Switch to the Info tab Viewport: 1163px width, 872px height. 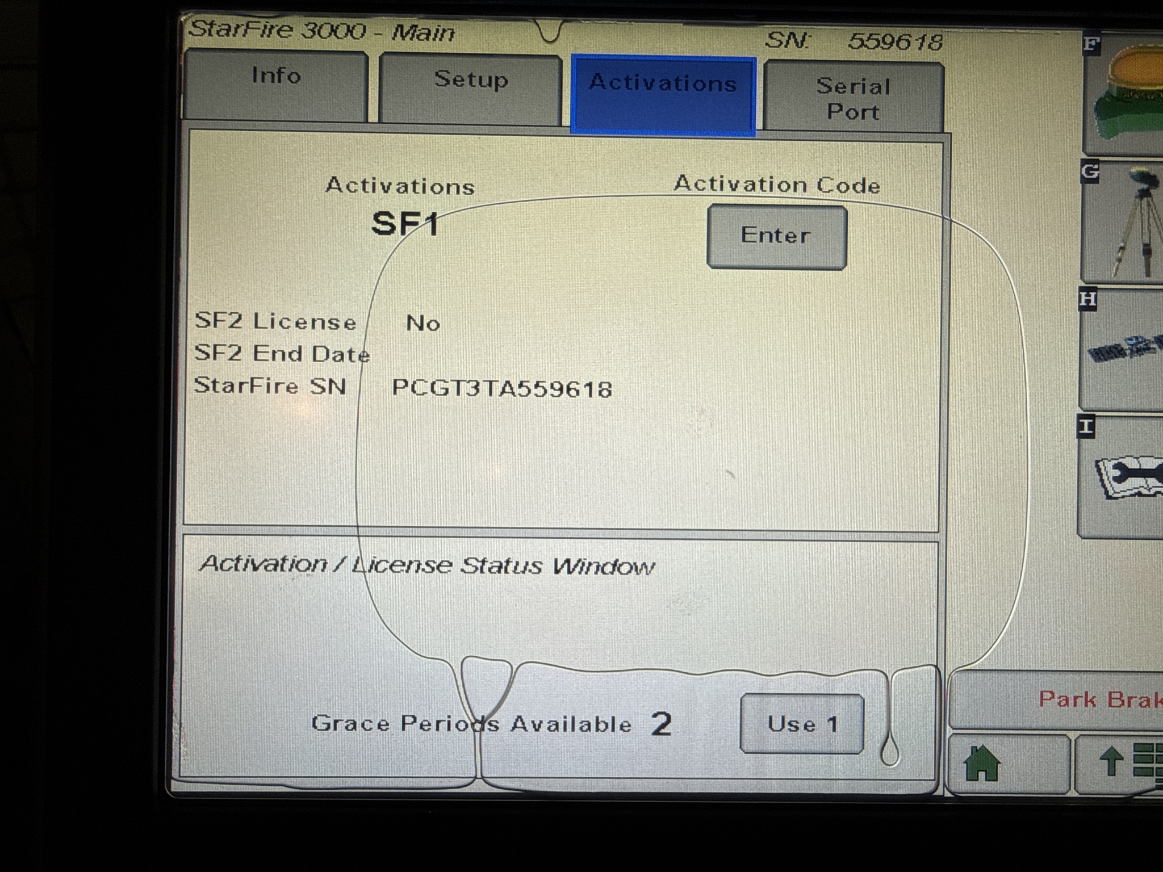[x=277, y=79]
